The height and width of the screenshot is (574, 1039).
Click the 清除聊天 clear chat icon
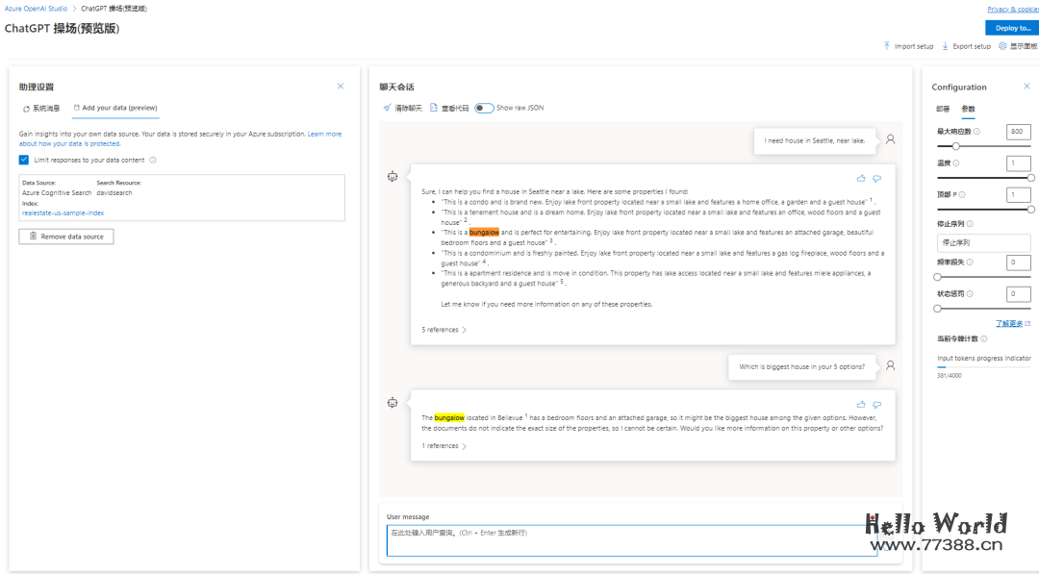click(x=388, y=109)
